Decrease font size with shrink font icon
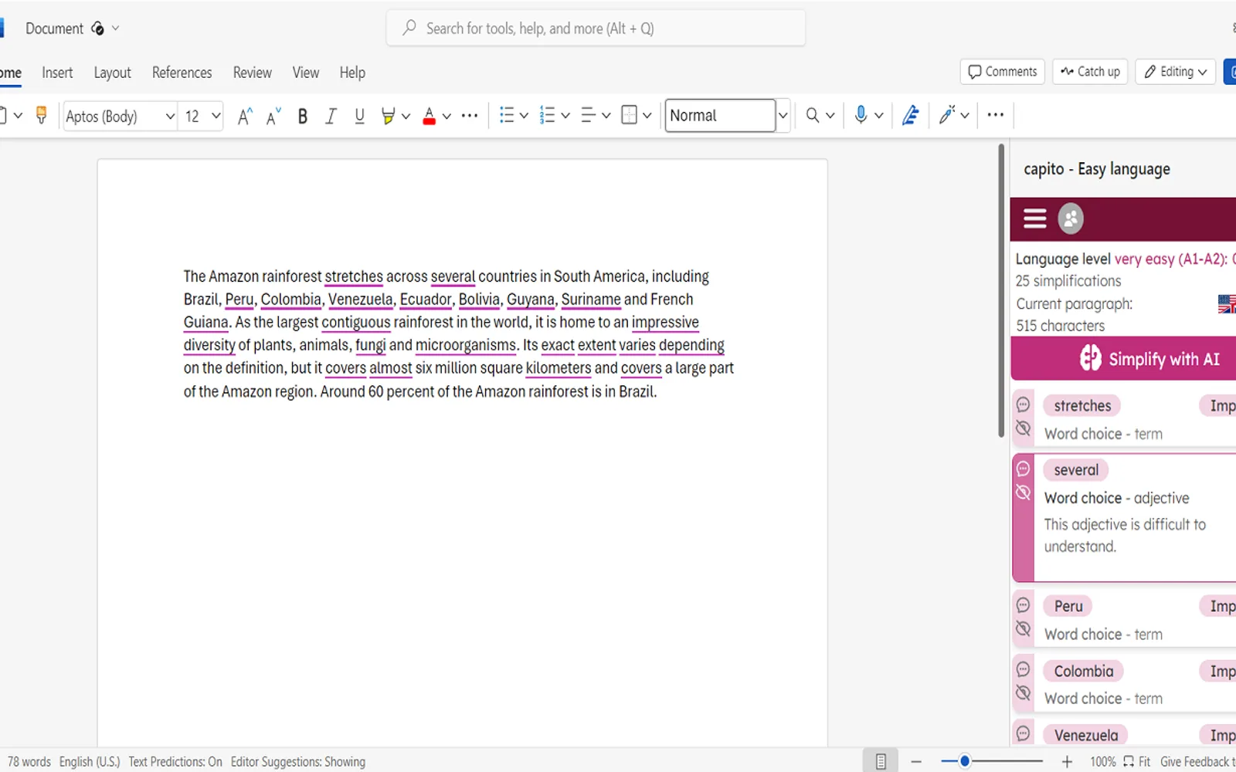This screenshot has height=772, width=1236. point(273,116)
